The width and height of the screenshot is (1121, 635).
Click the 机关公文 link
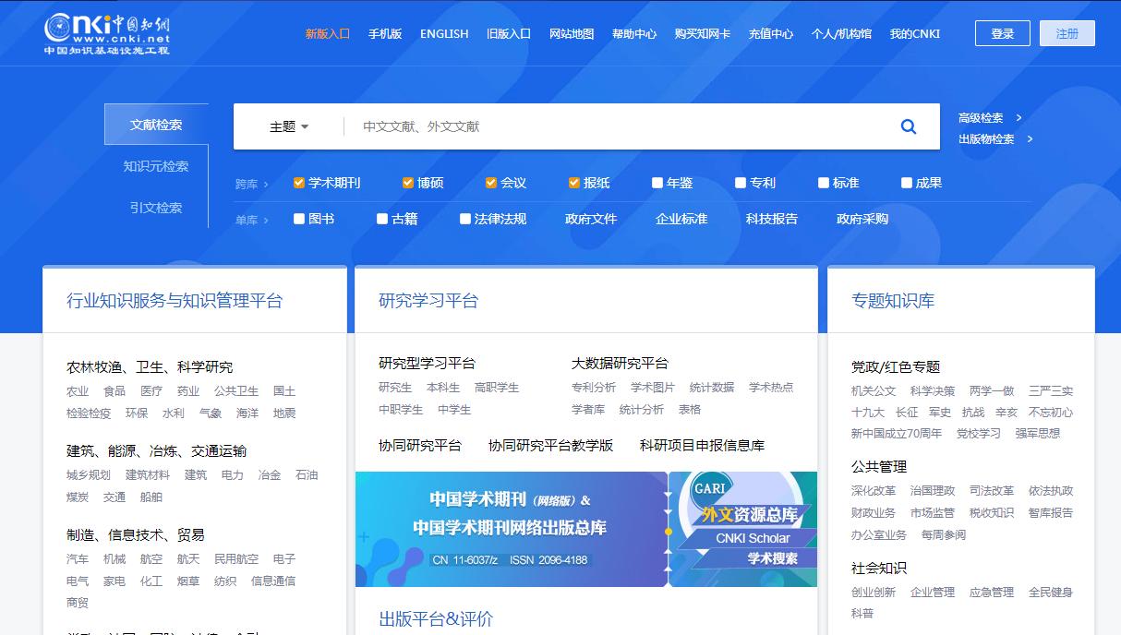(x=874, y=391)
